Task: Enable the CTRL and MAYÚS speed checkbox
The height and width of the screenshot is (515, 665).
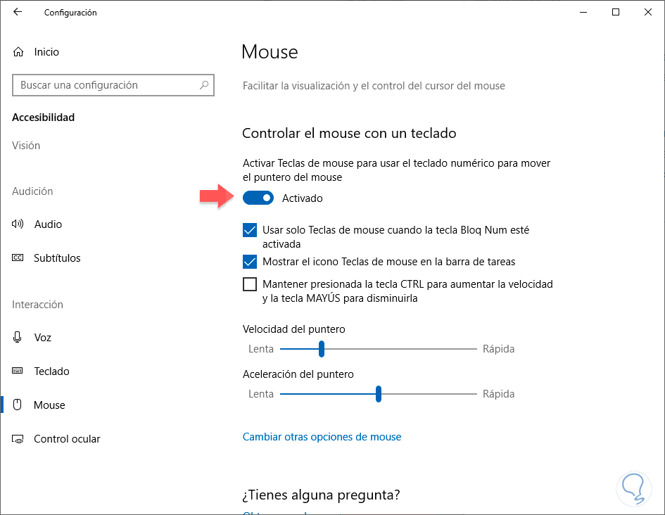Action: click(x=250, y=284)
